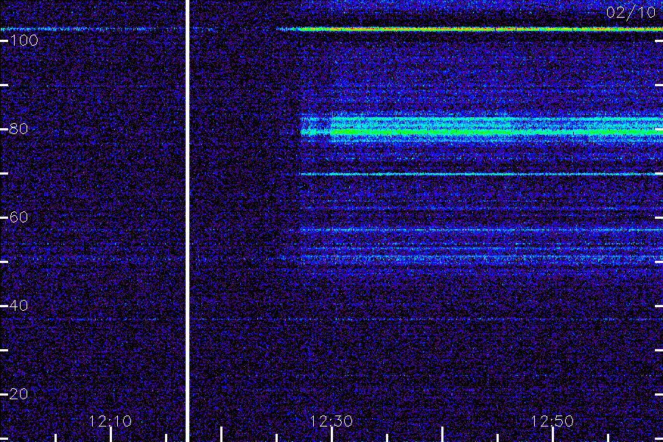Click the 40 frequency axis label
Viewport: 663px width, 442px height.
tap(18, 306)
